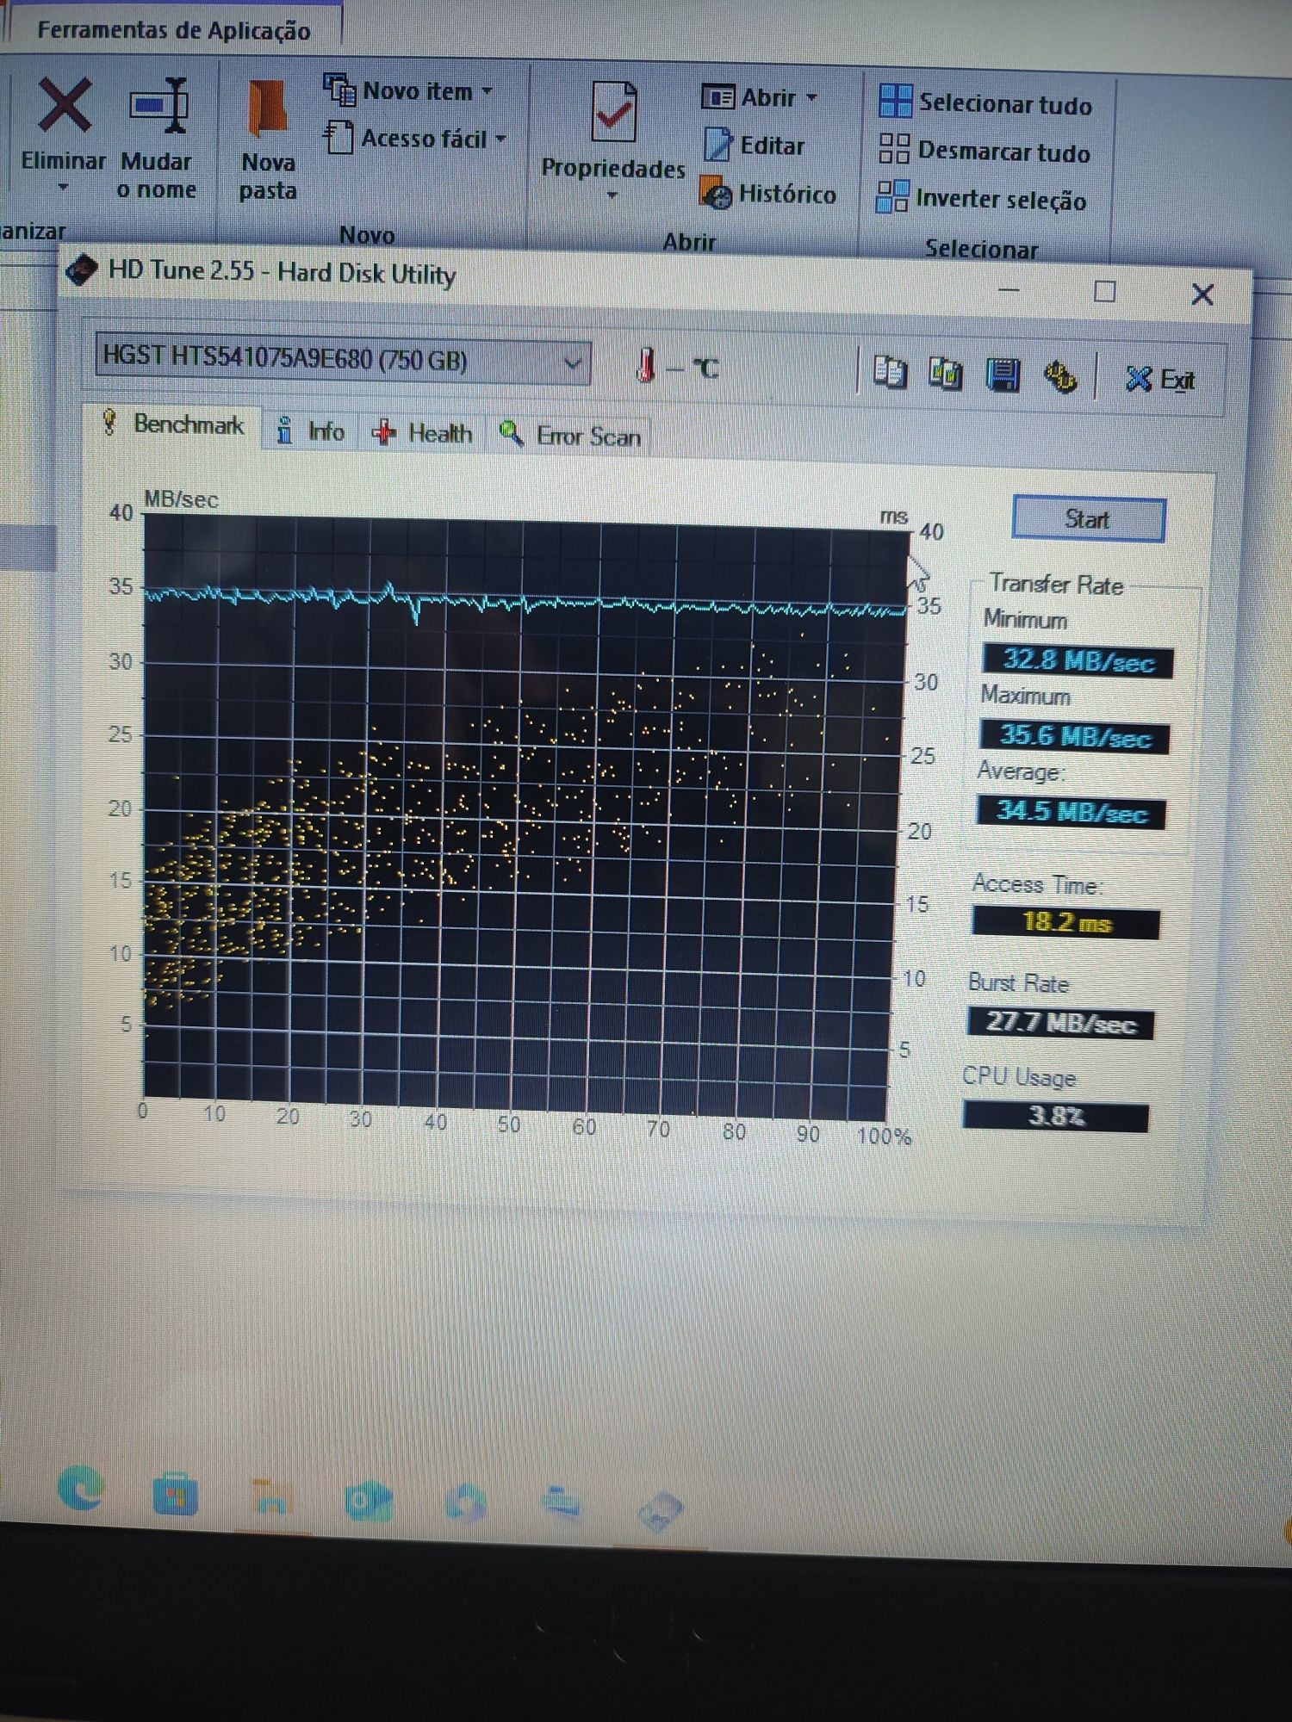Select the Maximum 35.6 MB/sec value

[1075, 736]
